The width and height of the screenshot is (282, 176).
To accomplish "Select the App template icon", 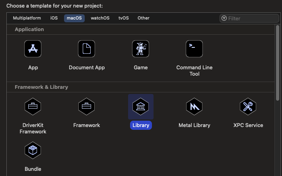I will tap(33, 49).
